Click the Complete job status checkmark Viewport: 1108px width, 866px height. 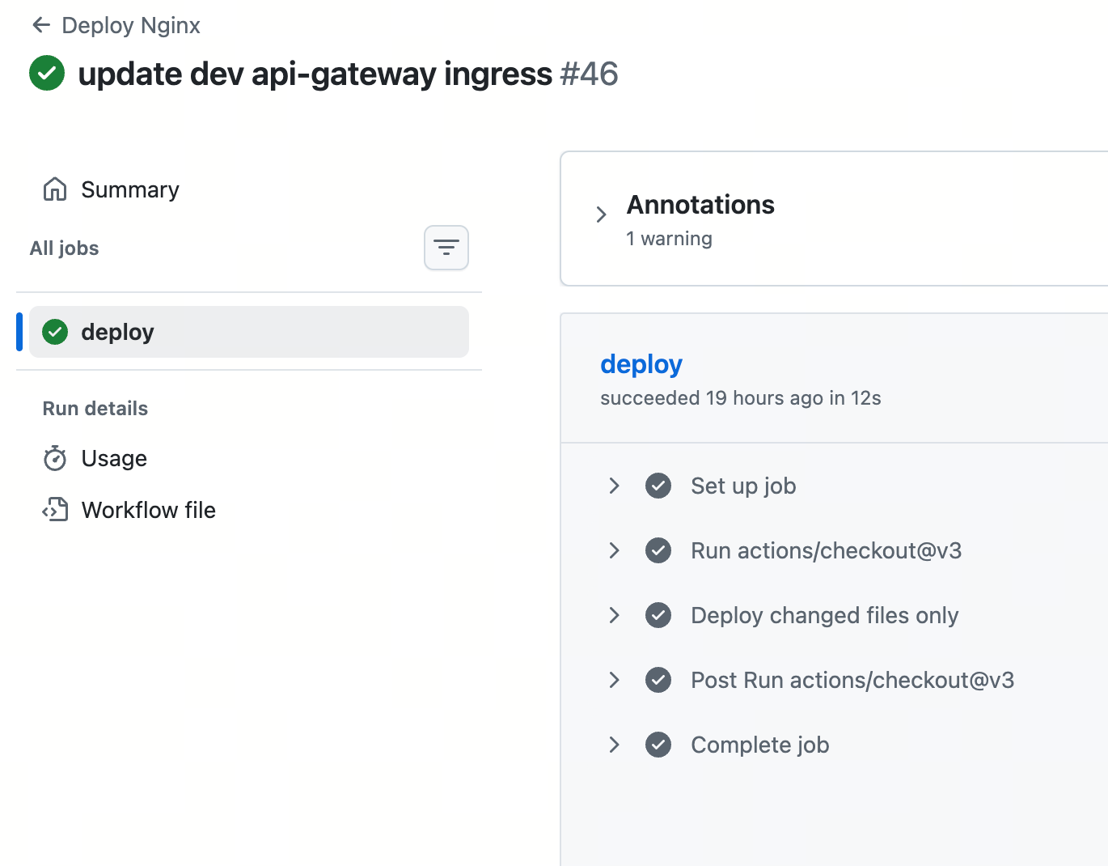tap(658, 745)
